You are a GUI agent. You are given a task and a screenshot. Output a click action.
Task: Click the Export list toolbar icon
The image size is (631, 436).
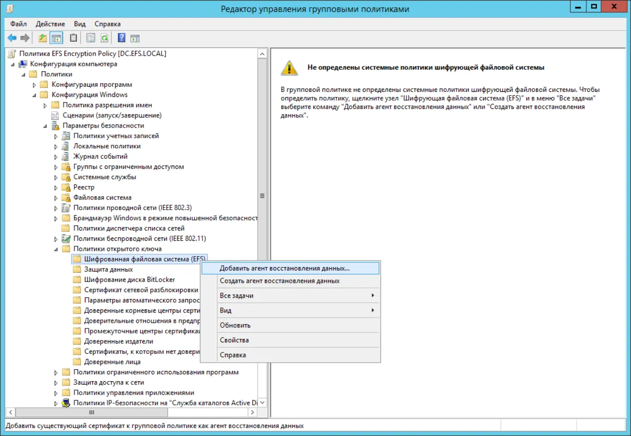pyautogui.click(x=91, y=38)
